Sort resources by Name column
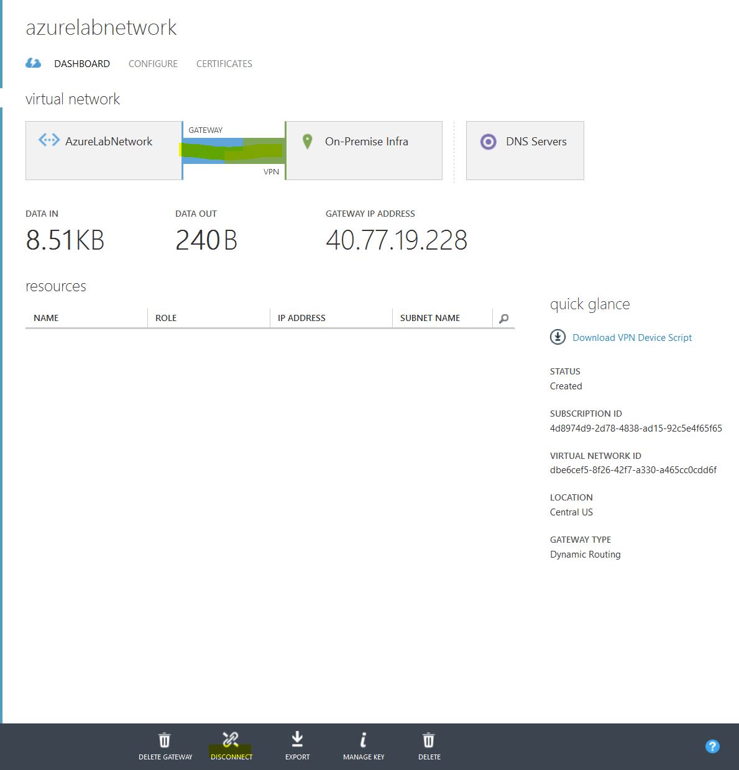739x770 pixels. point(46,318)
